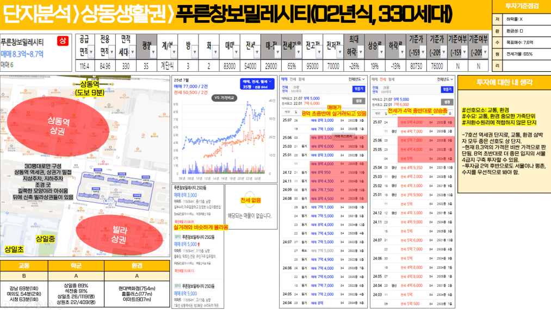Click the 학군 header cell
The height and width of the screenshot is (310, 551).
click(76, 266)
